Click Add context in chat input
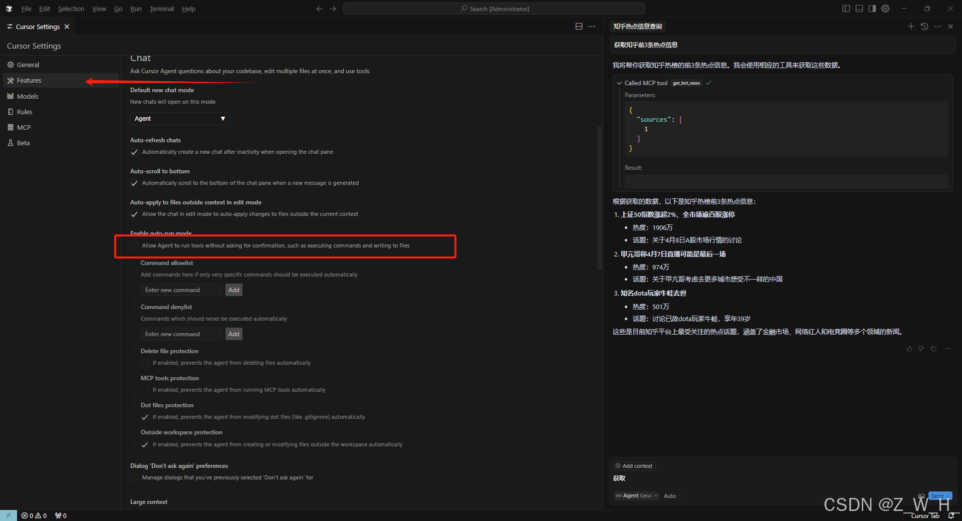This screenshot has height=521, width=962. point(634,466)
